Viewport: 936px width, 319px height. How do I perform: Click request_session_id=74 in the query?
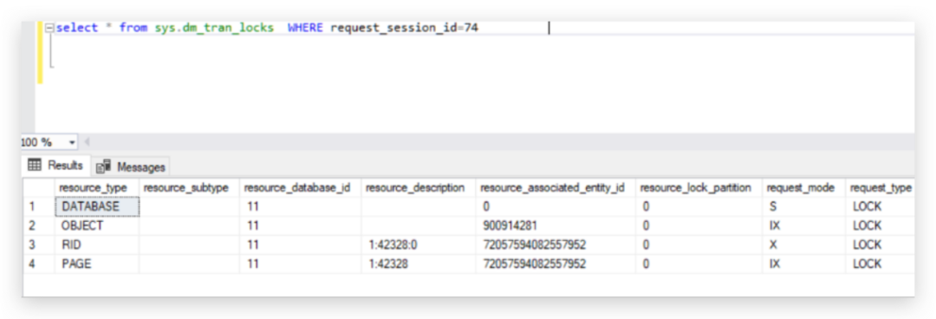point(404,28)
